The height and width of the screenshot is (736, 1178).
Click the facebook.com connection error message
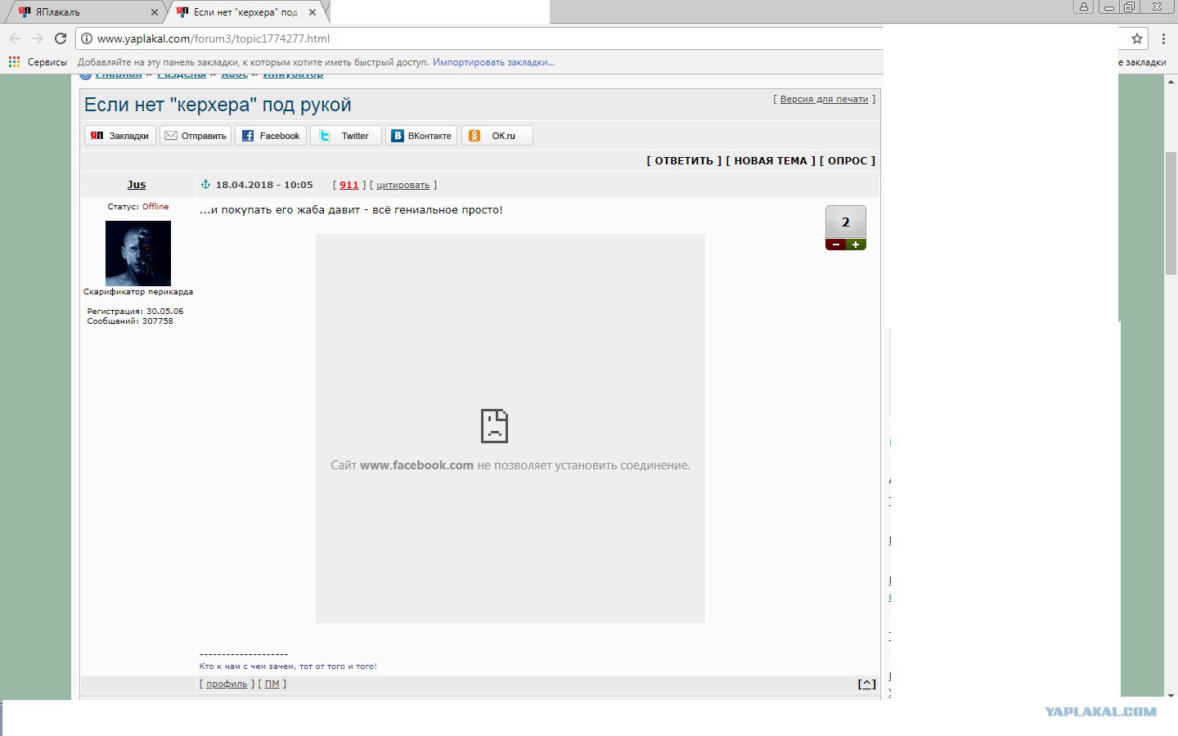coord(510,465)
